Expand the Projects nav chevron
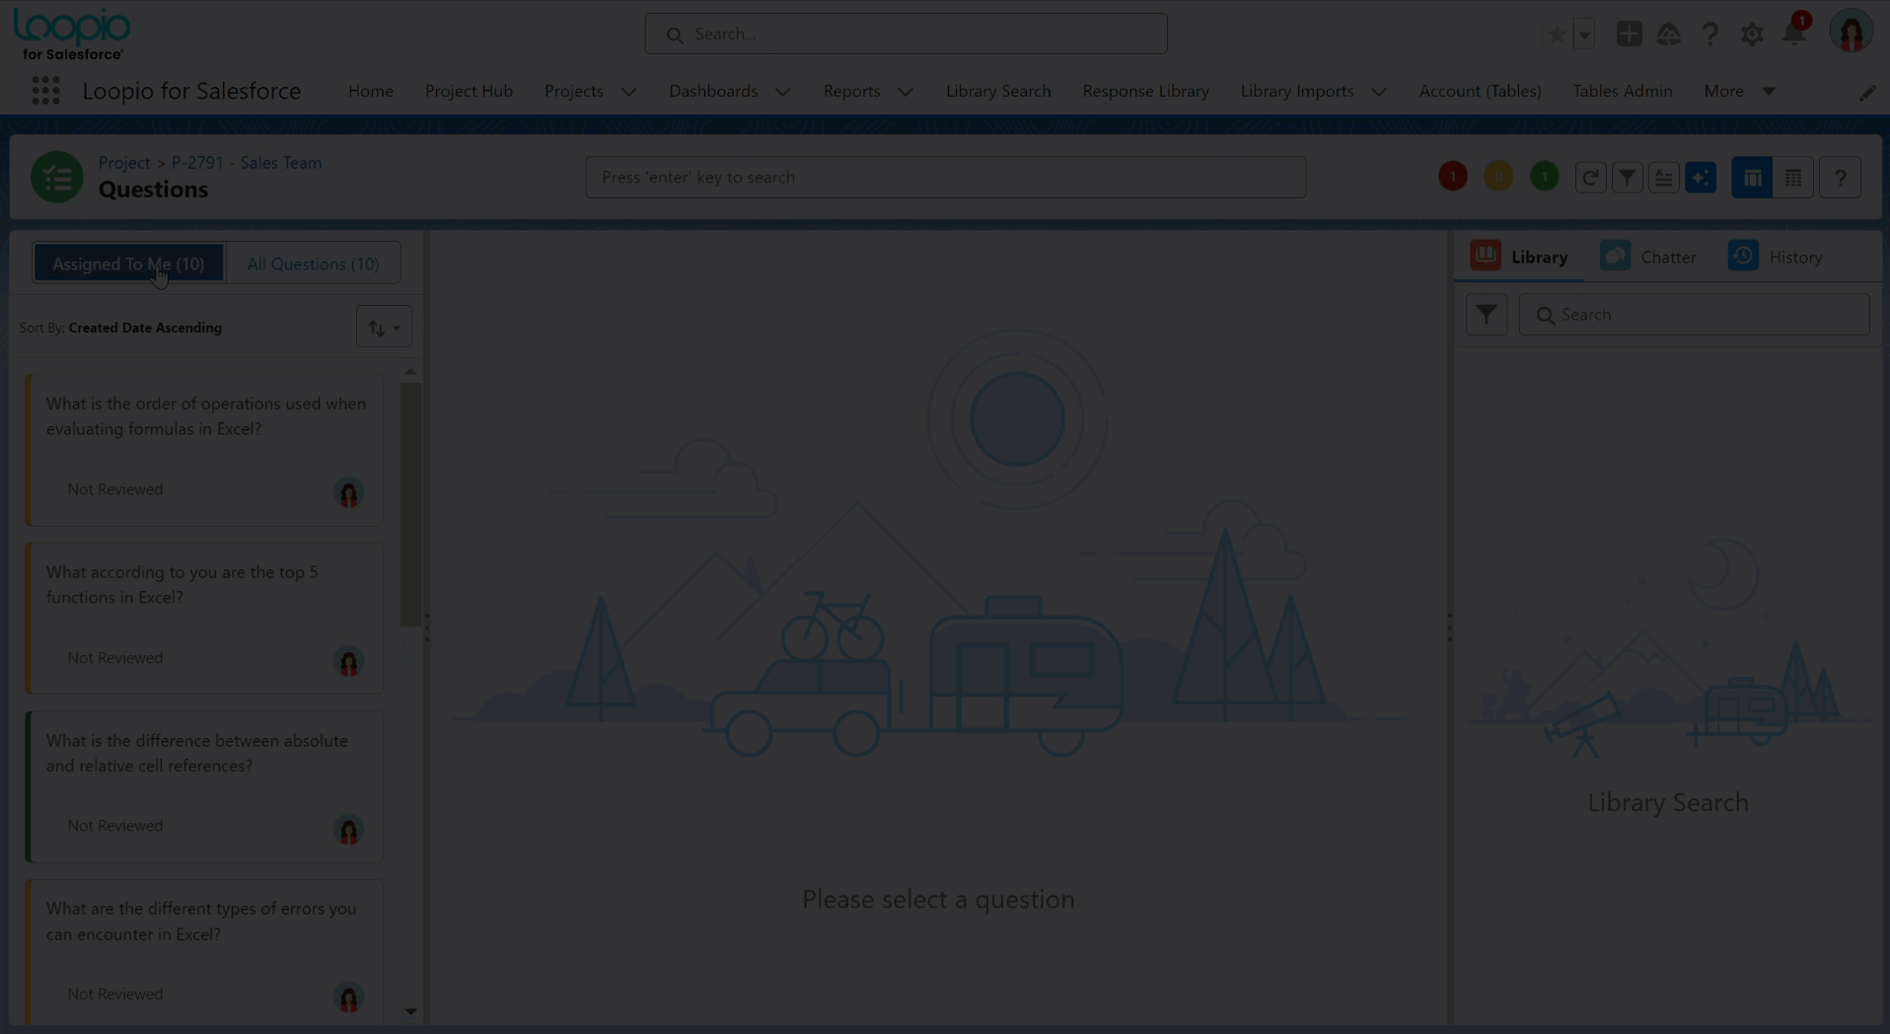This screenshot has height=1034, width=1890. 628,92
